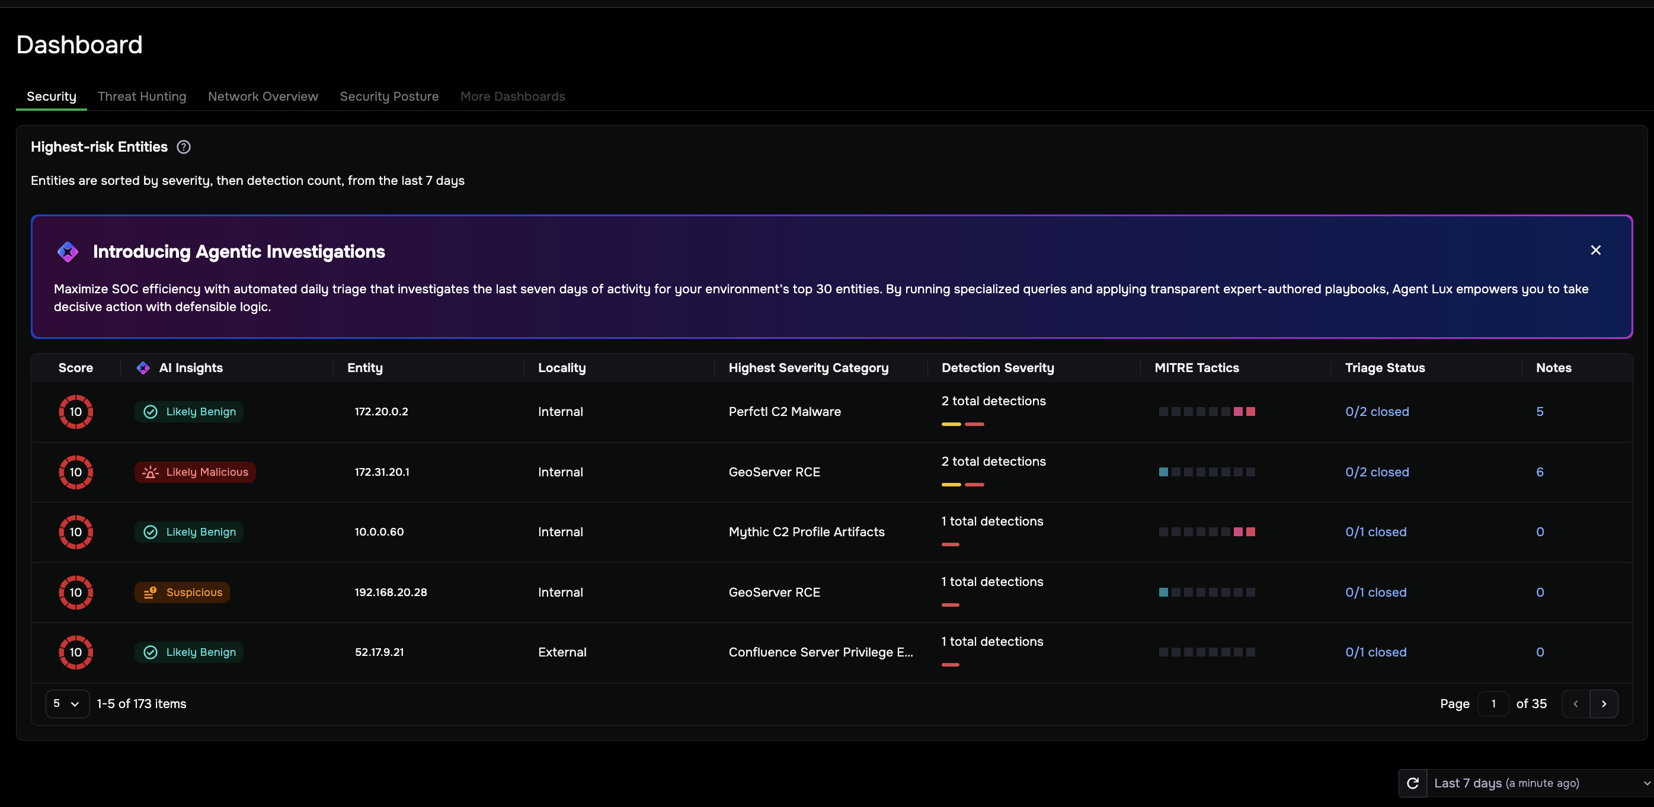Open the Highest-risk Entities help icon
1654x807 pixels.
(184, 147)
